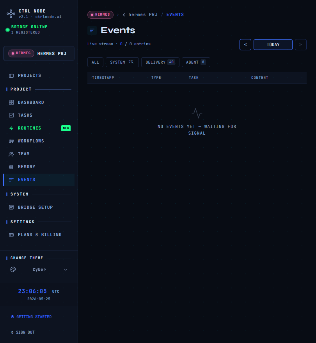Click the Routines lightning bolt icon
The width and height of the screenshot is (316, 343).
[x=11, y=128]
